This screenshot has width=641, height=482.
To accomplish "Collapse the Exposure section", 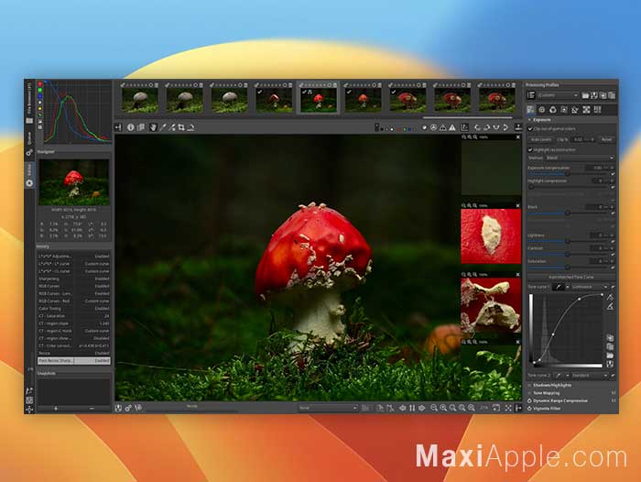I will tap(530, 120).
